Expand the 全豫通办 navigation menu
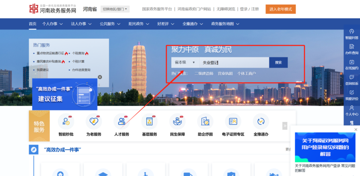Viewport: 360px width, 176px height. (x=193, y=24)
